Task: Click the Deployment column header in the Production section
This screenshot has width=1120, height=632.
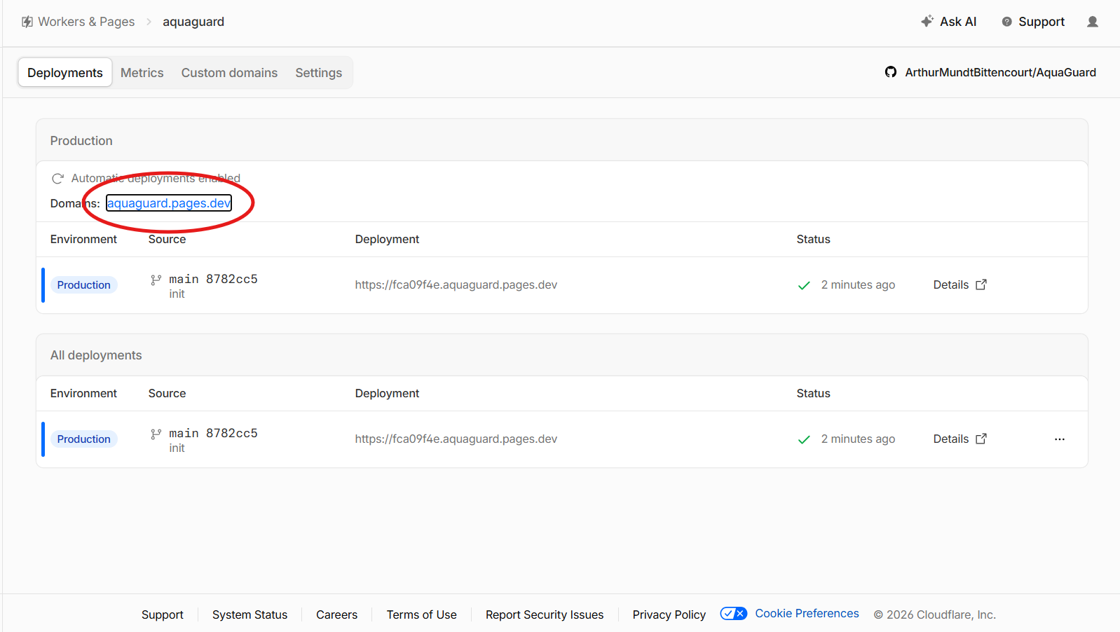Action: [387, 239]
